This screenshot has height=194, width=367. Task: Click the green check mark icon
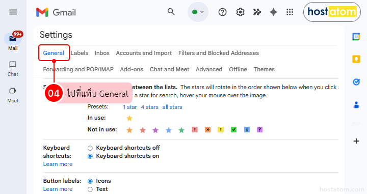[x=233, y=129]
